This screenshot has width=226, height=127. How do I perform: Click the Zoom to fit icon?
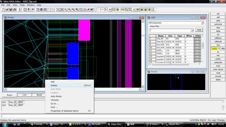pos(58,10)
